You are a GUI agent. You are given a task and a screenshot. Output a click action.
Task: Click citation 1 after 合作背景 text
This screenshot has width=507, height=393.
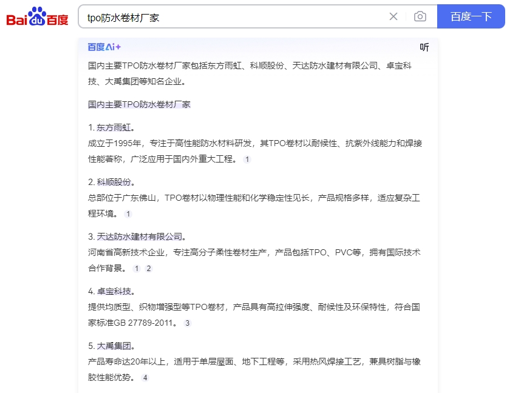point(137,269)
